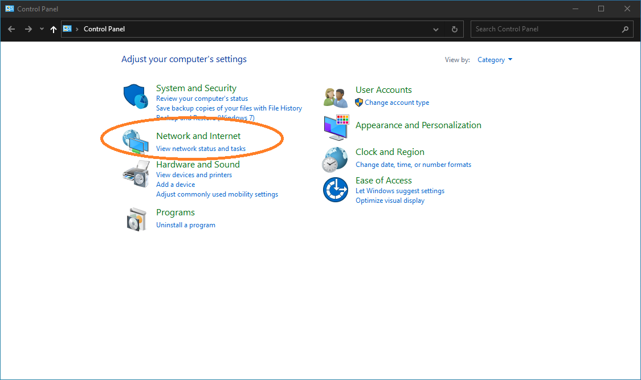Refresh the Control Panel view
Viewport: 641px width, 380px height.
coord(454,29)
